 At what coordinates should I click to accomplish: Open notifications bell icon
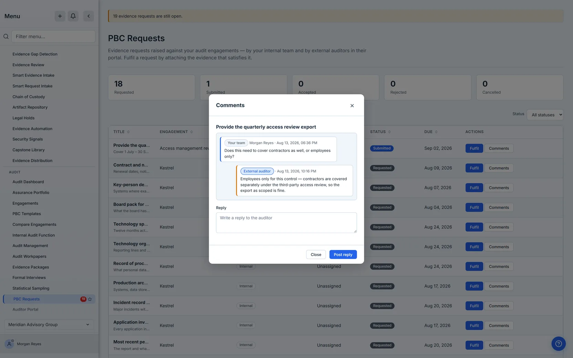[x=73, y=16]
